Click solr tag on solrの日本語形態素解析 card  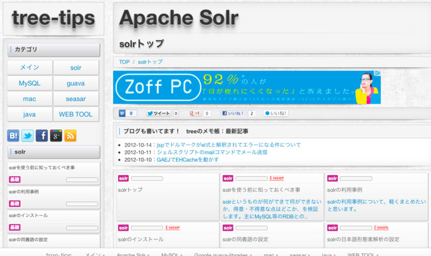[332, 227]
